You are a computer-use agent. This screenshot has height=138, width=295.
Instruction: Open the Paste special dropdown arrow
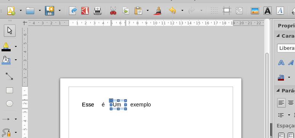click(147, 11)
